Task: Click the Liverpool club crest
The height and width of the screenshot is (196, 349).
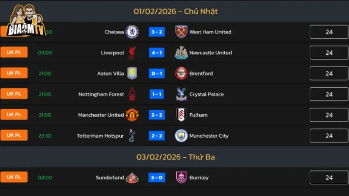Action: (132, 53)
